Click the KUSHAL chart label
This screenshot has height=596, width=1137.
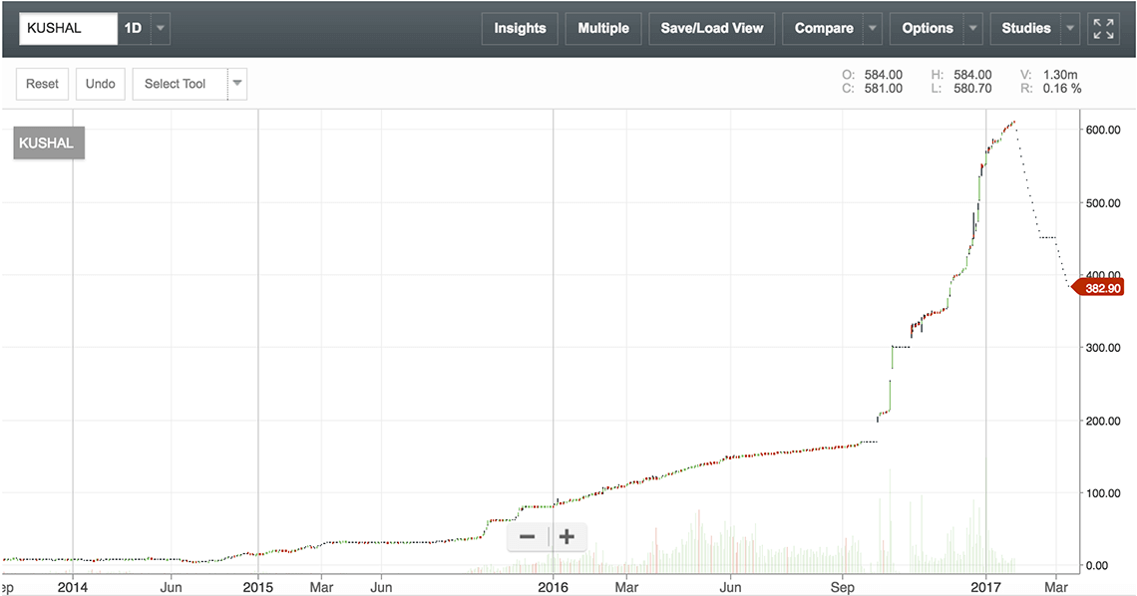click(x=47, y=144)
